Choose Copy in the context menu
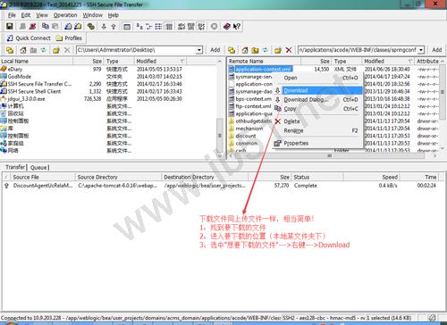This screenshot has height=325, width=447. 318,109
